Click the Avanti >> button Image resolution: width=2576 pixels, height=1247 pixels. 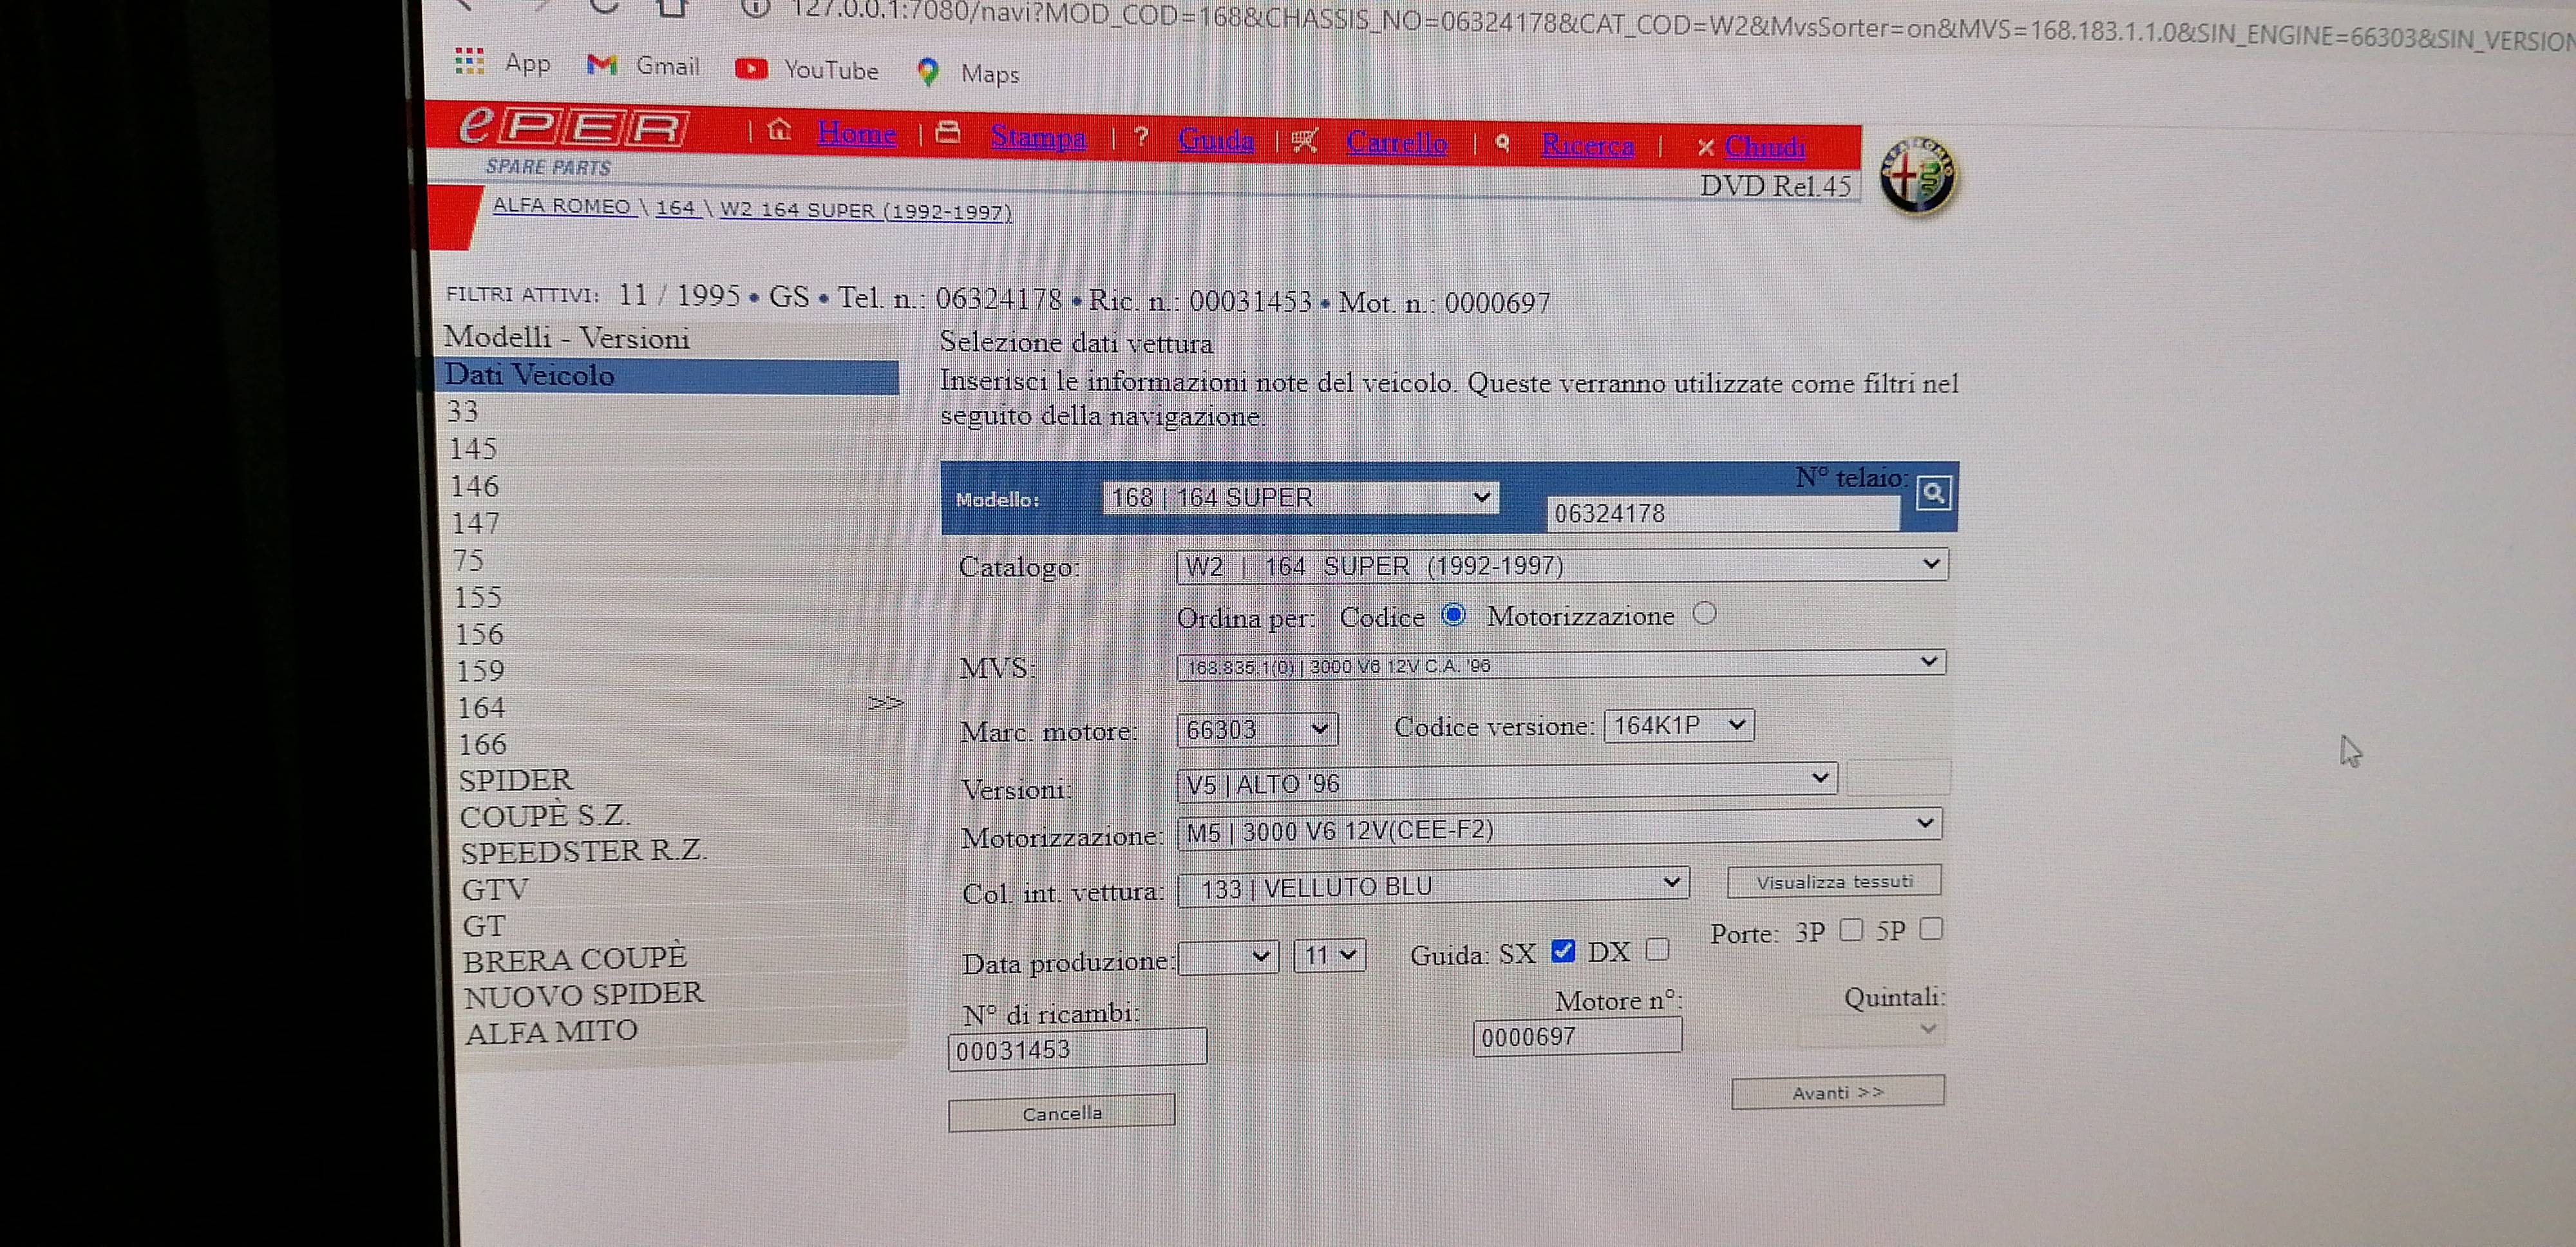tap(1838, 1092)
